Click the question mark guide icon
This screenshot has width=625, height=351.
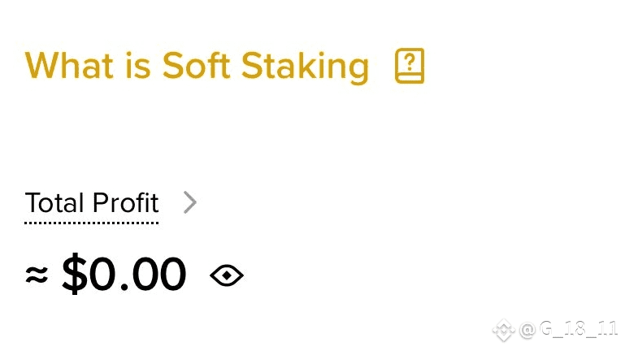tap(410, 66)
